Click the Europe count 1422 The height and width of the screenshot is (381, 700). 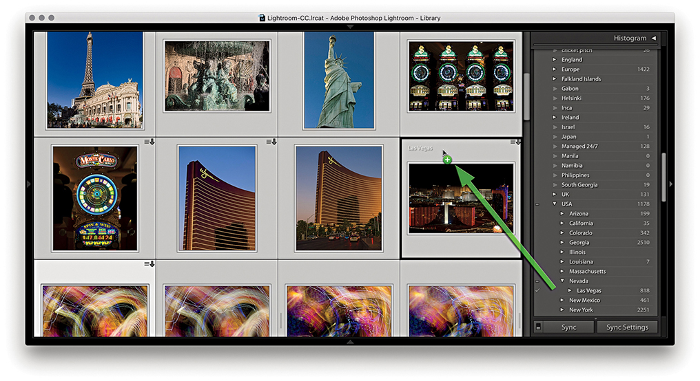644,69
